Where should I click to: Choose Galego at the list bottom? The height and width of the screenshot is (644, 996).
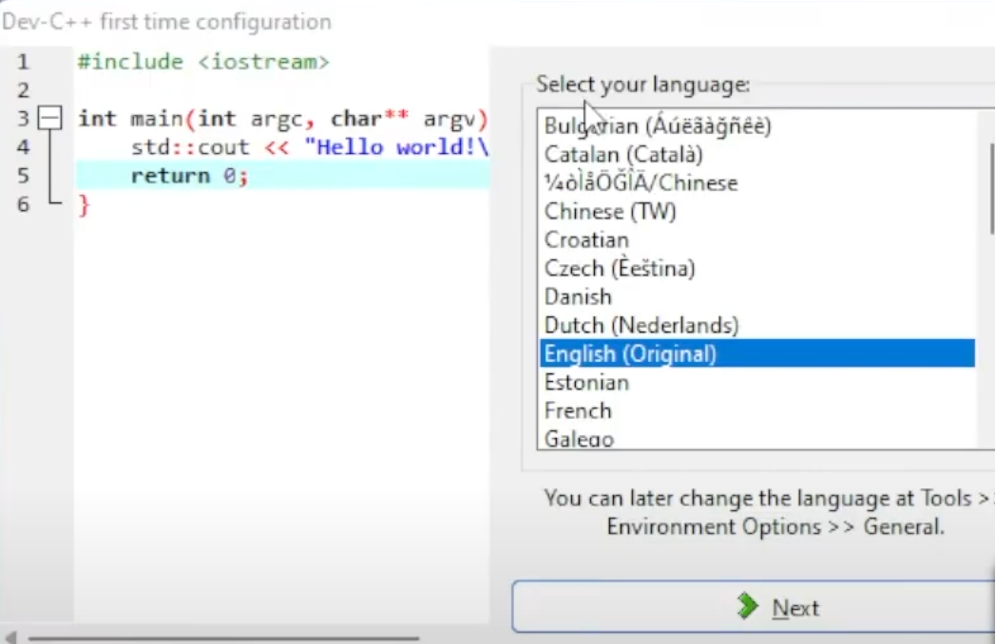pos(579,439)
